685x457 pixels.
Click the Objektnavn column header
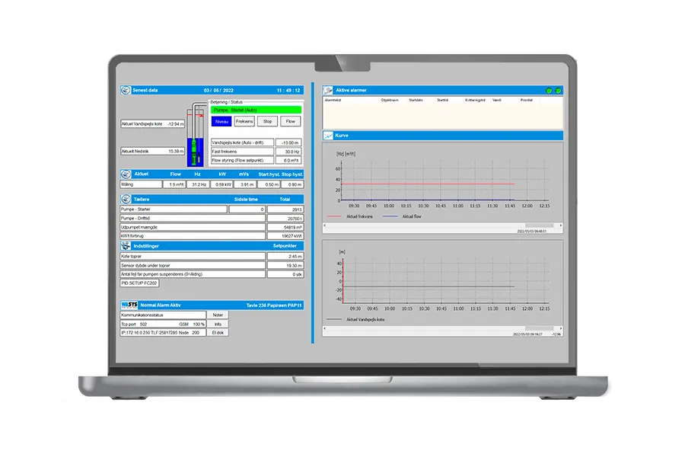click(390, 100)
